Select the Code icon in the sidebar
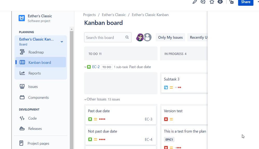This screenshot has width=259, height=149. point(22,118)
